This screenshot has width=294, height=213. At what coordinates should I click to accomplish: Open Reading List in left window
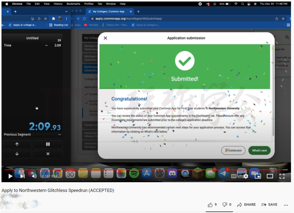coord(59,25)
